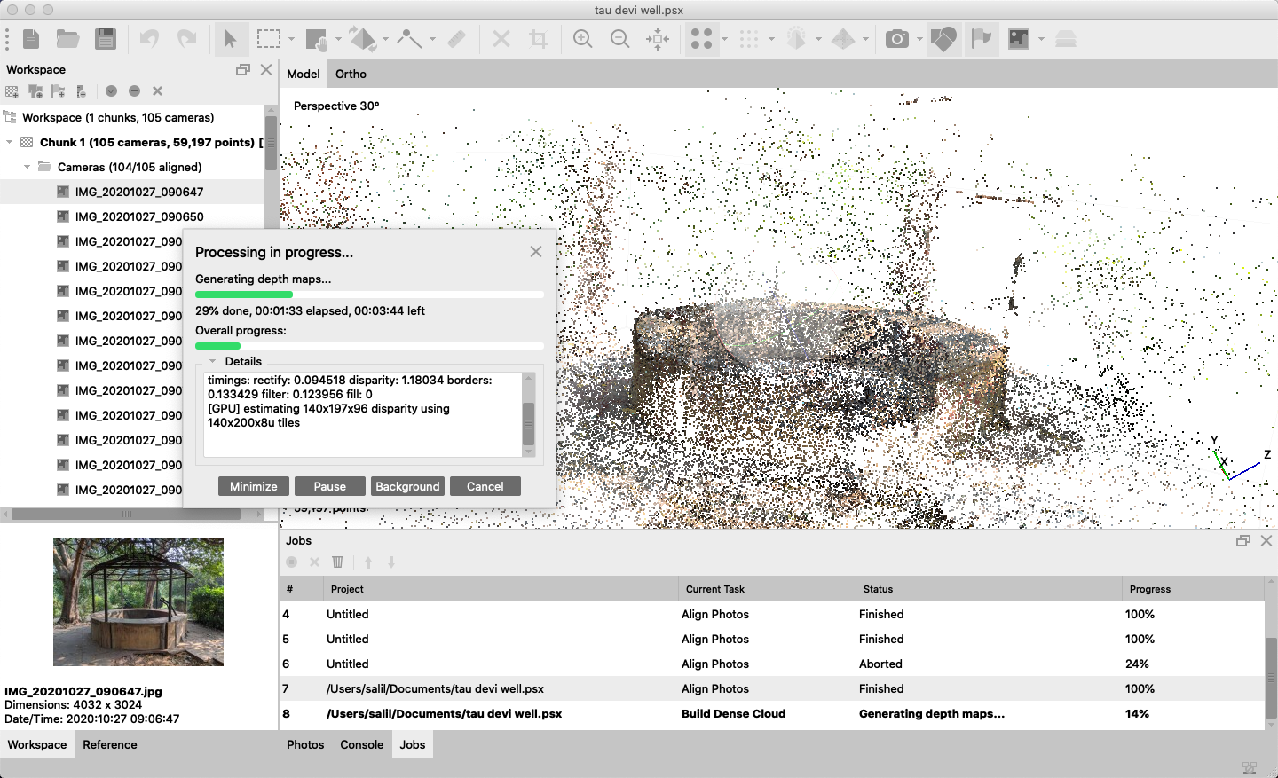Switch to the Ortho tab

pyautogui.click(x=351, y=74)
